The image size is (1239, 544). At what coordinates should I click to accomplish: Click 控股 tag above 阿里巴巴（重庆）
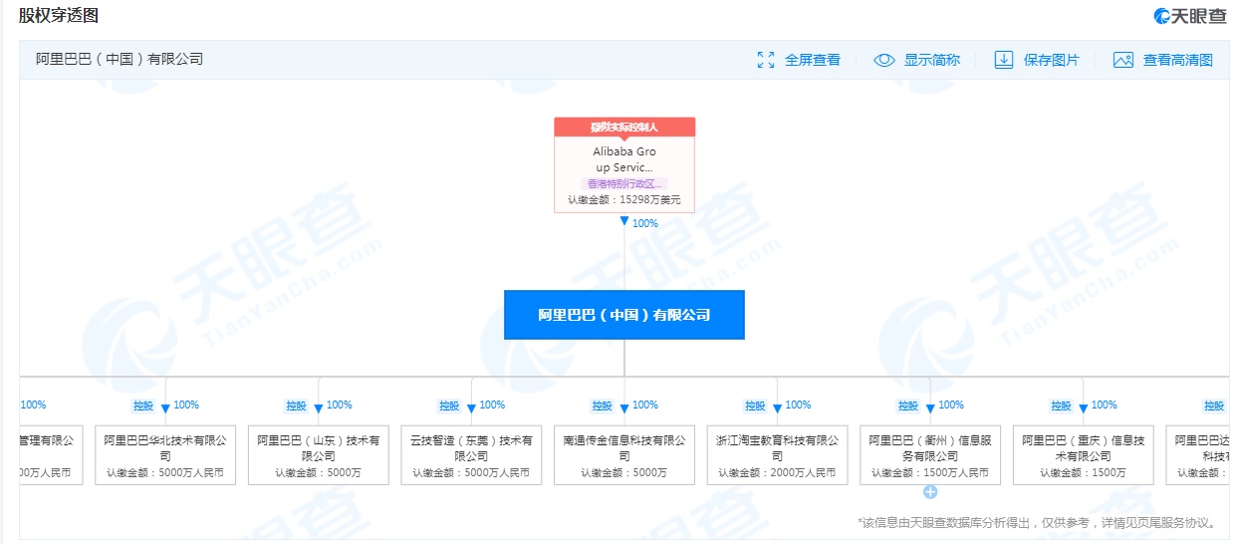pyautogui.click(x=1061, y=406)
